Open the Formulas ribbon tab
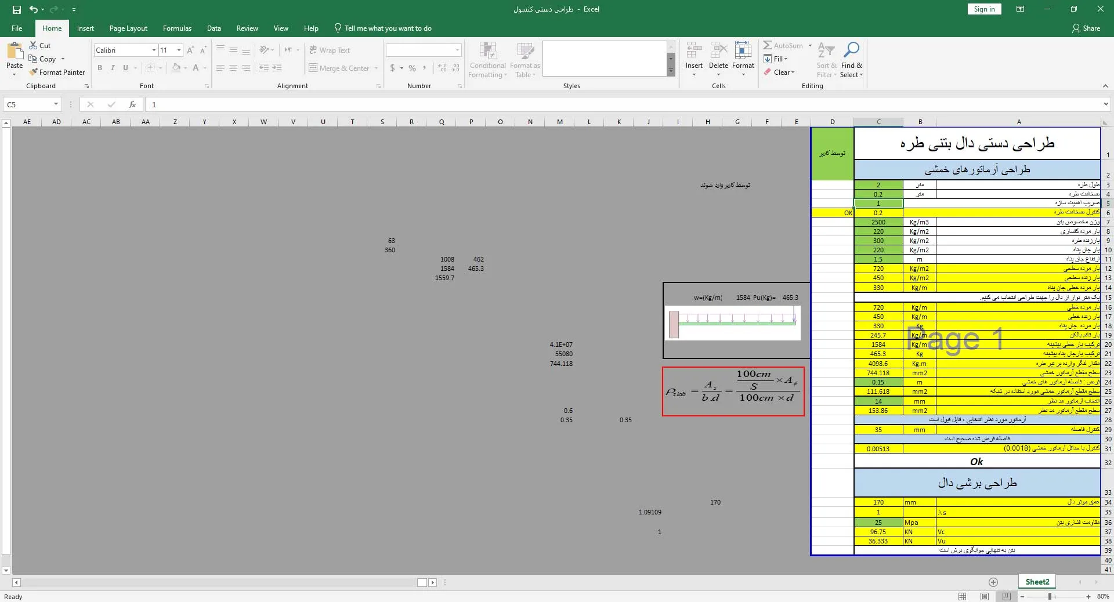 [177, 28]
